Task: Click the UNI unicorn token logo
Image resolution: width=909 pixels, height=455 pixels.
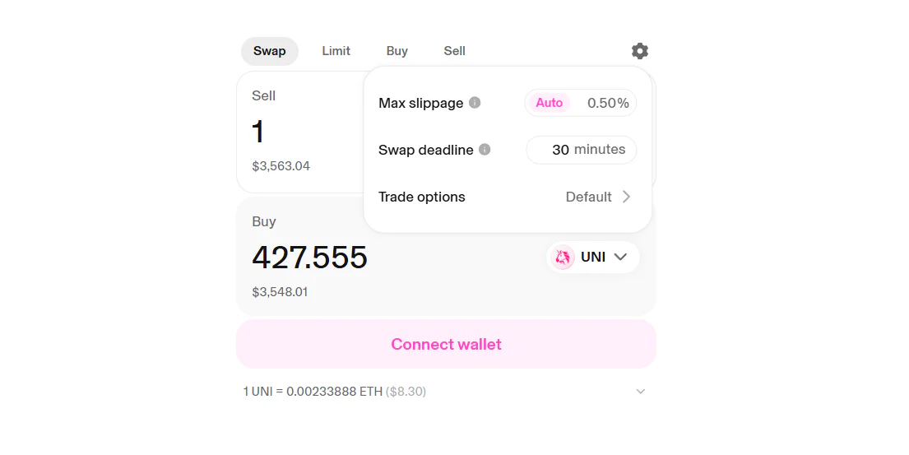Action: [x=563, y=258]
